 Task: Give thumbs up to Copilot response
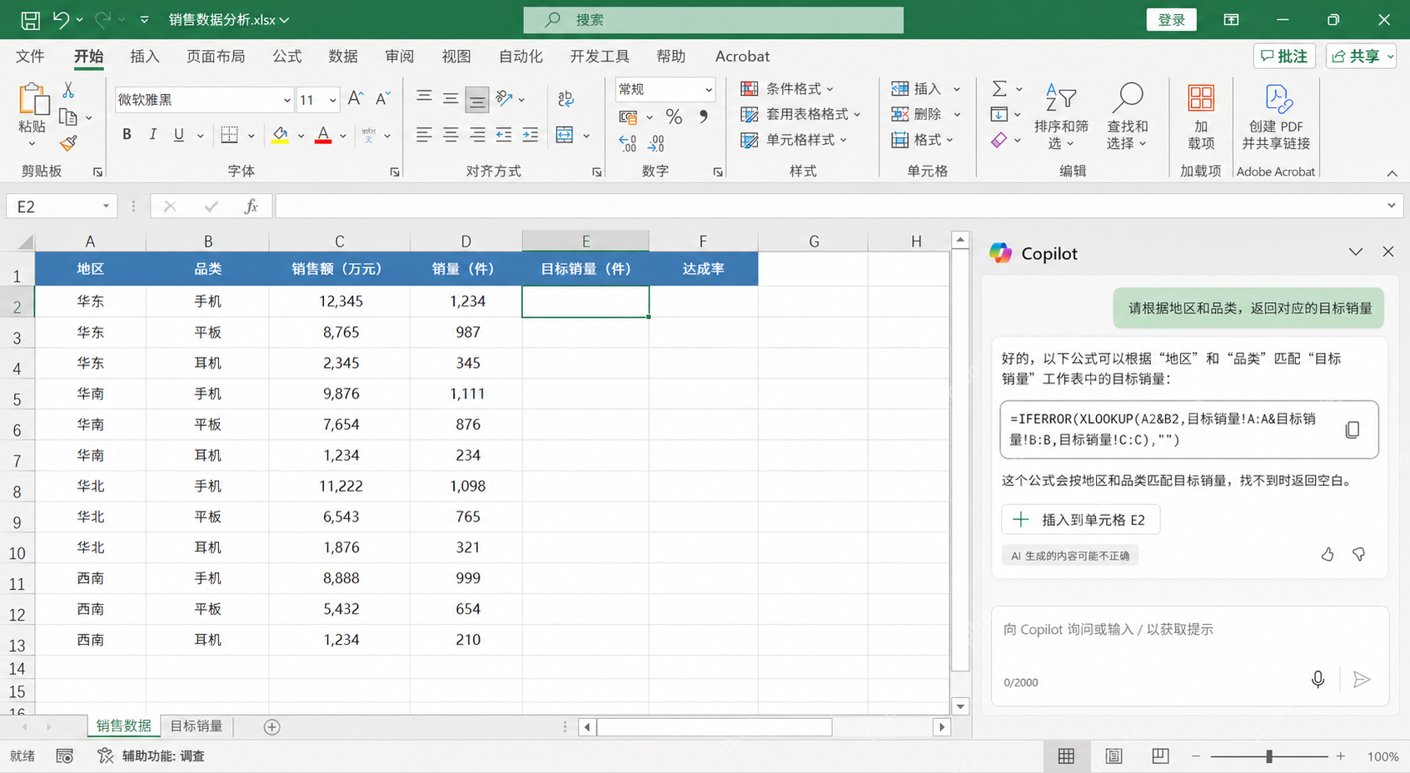[1328, 554]
